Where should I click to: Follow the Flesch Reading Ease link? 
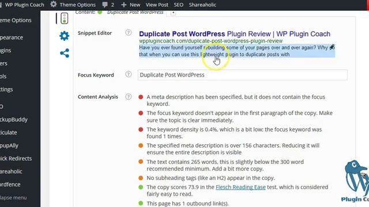(240, 187)
